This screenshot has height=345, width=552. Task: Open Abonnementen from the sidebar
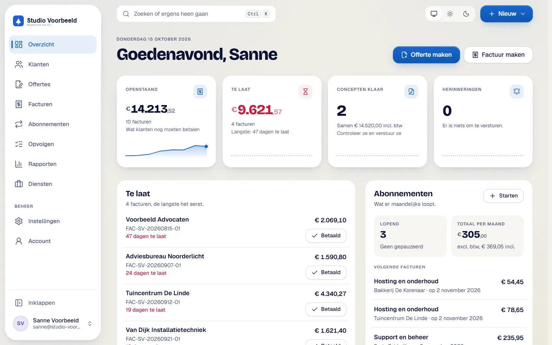point(53,124)
